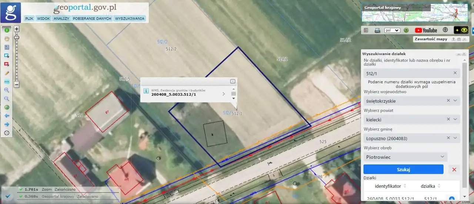The width and height of the screenshot is (474, 204).
Task: Go to previous map view arrow
Action: [7, 116]
